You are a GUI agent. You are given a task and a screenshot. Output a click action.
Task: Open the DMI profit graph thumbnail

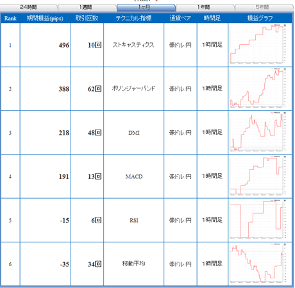[x=258, y=131]
